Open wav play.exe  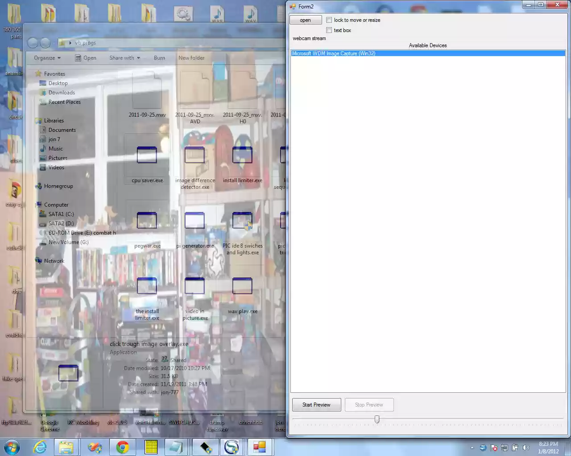[242, 286]
